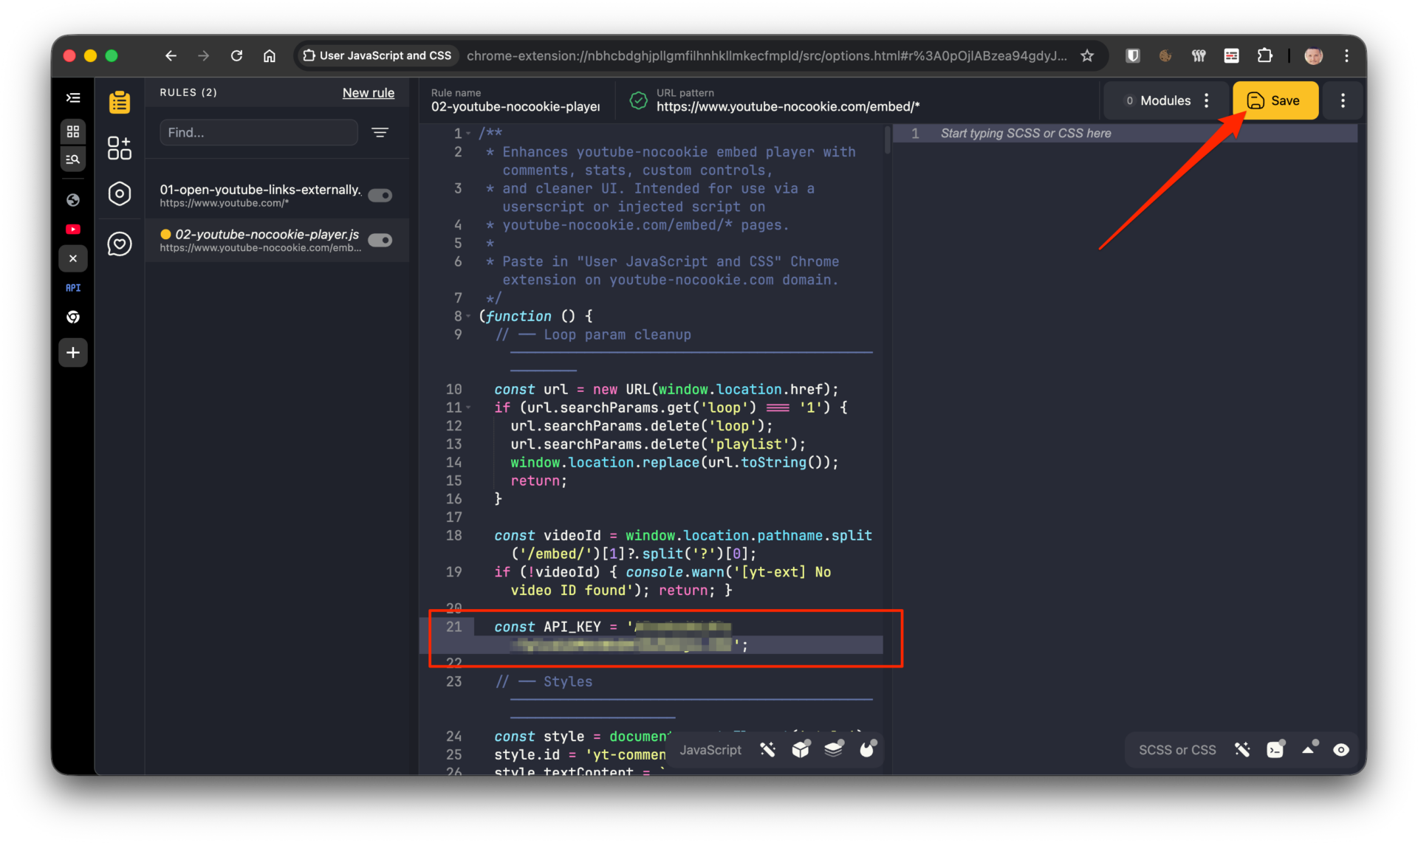The image size is (1418, 843).
Task: Open the keys extension icon in toolbar
Action: (1199, 55)
